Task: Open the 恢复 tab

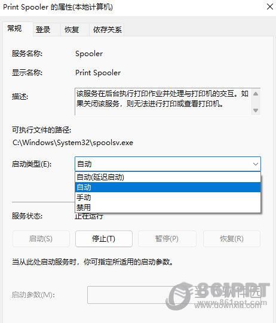Action: point(72,30)
